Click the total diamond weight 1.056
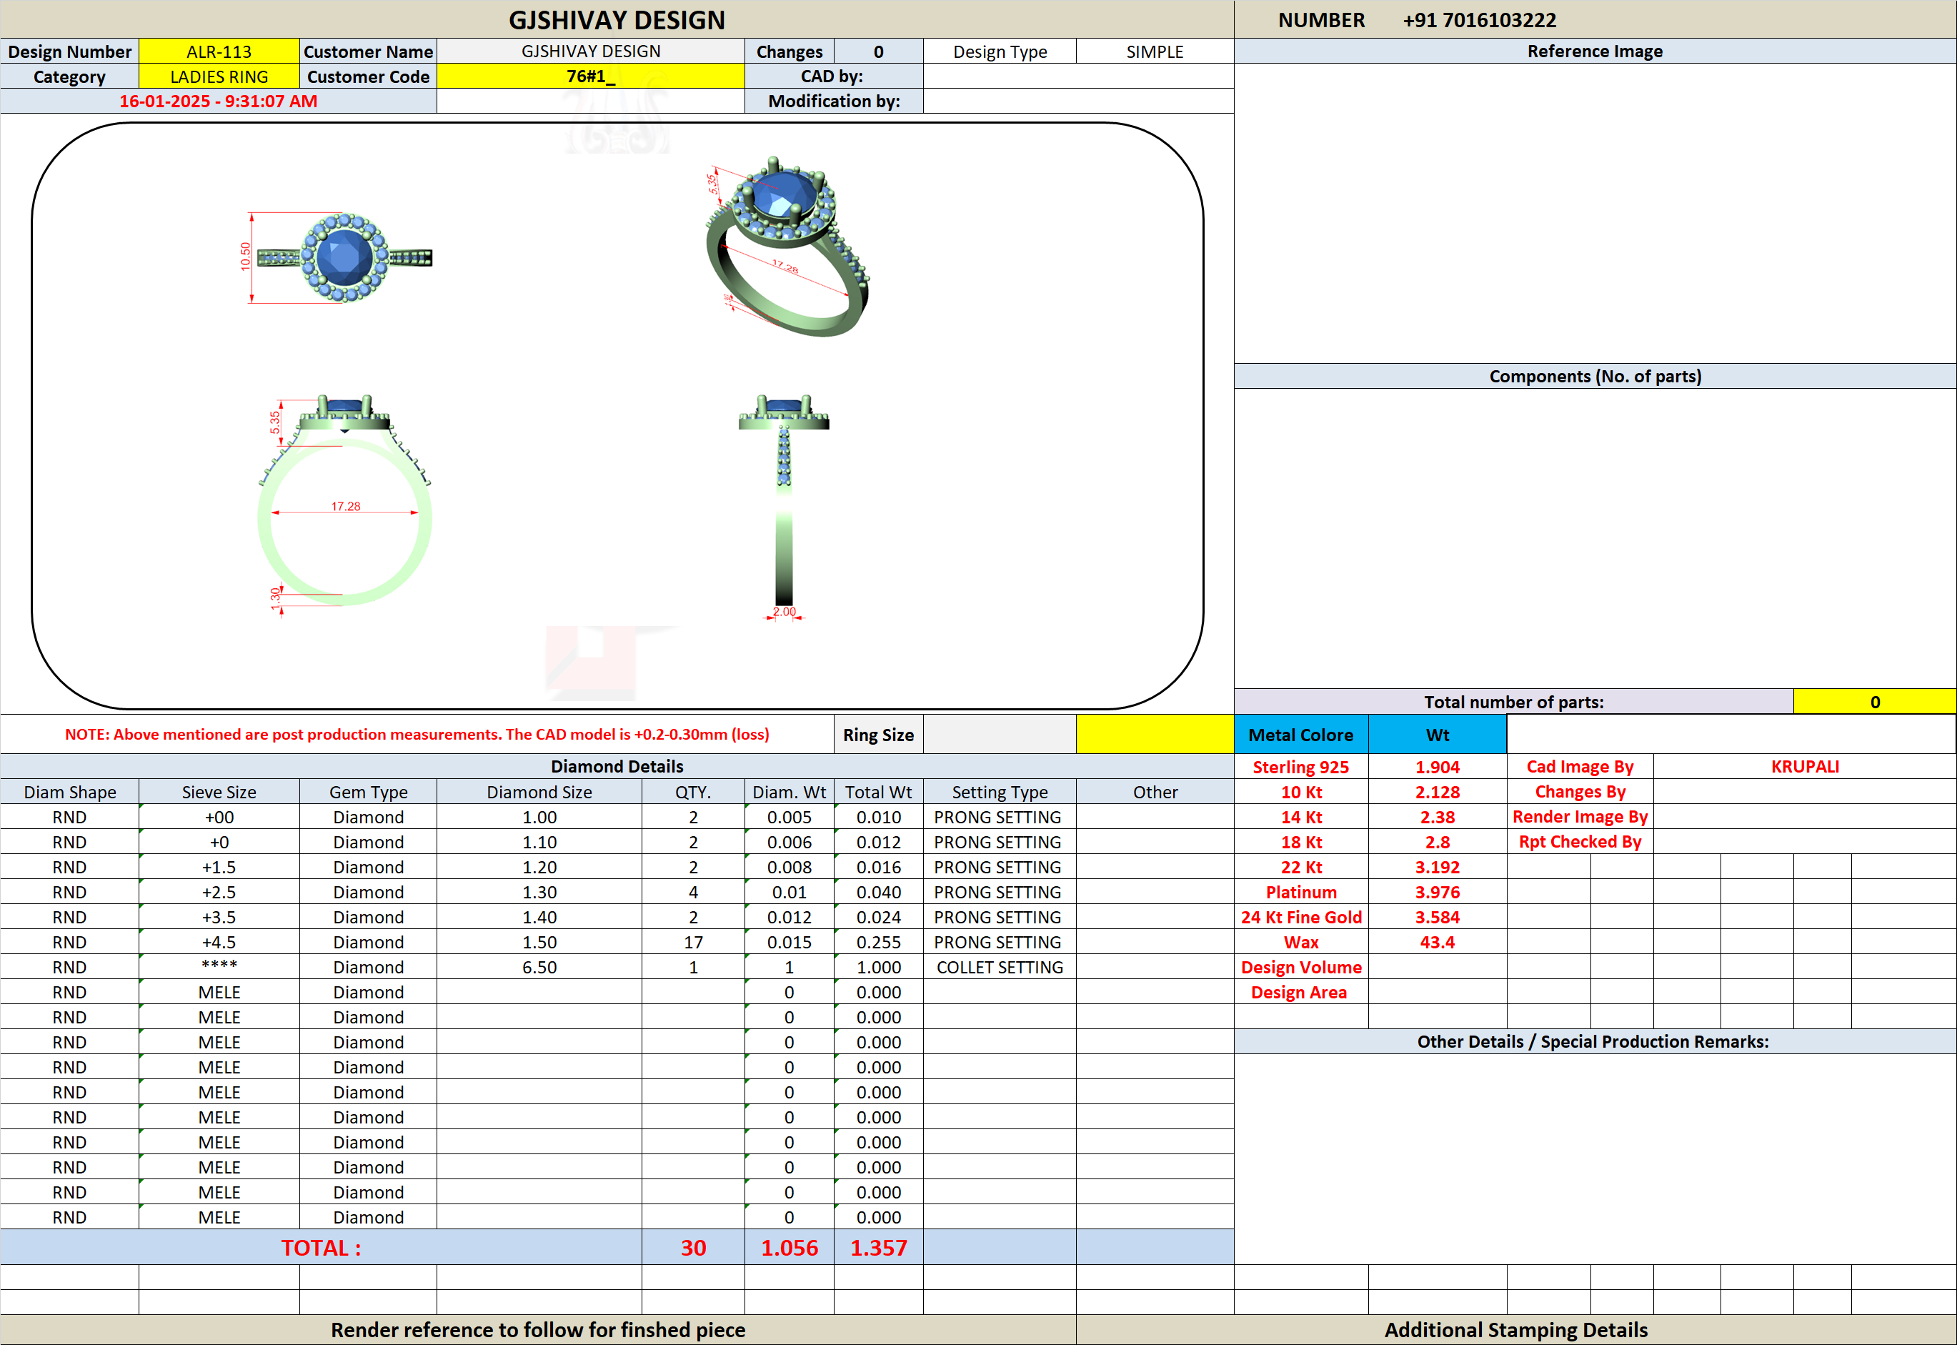 tap(790, 1247)
